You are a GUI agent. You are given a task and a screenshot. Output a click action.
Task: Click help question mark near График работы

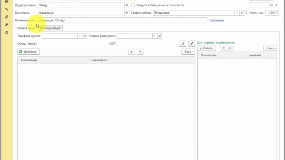click(x=246, y=13)
